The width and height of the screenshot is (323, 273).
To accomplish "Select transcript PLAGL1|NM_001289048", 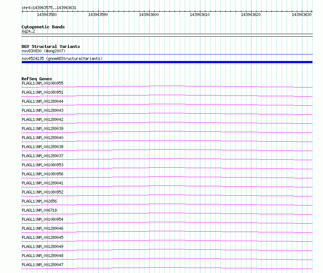I will tap(42, 256).
